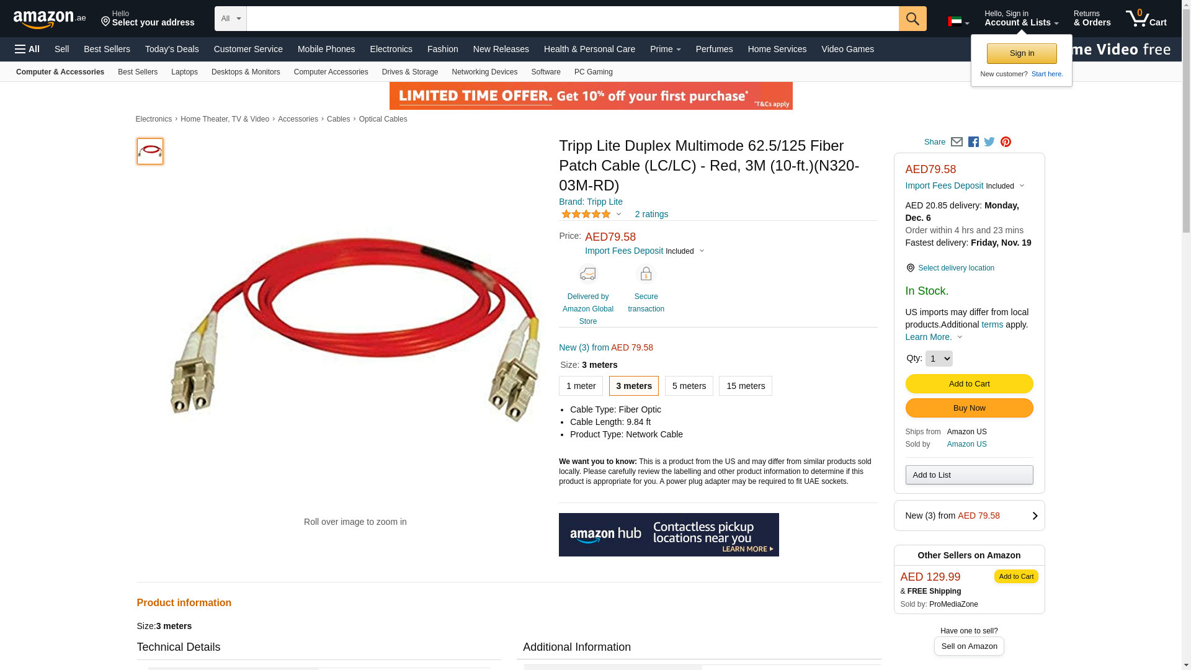Expand the country flag language selector

pyautogui.click(x=958, y=22)
